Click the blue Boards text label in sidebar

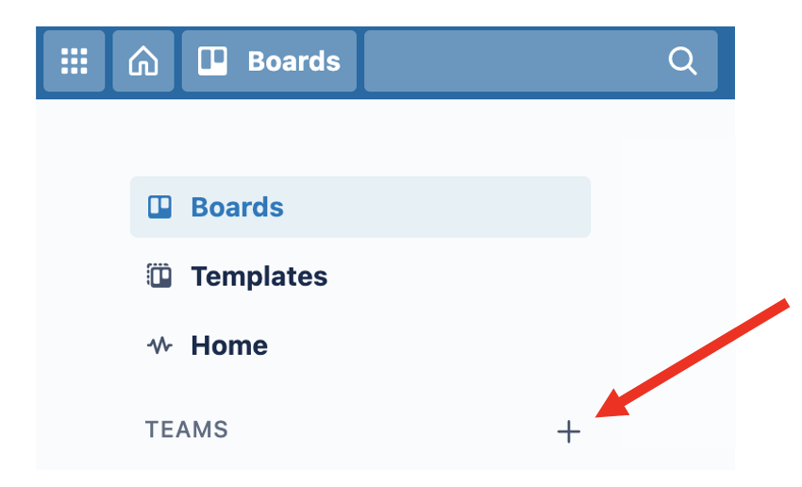click(238, 208)
